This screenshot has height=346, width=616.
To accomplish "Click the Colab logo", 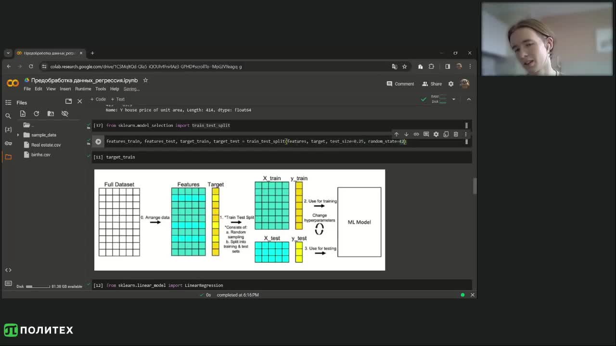I will (13, 84).
